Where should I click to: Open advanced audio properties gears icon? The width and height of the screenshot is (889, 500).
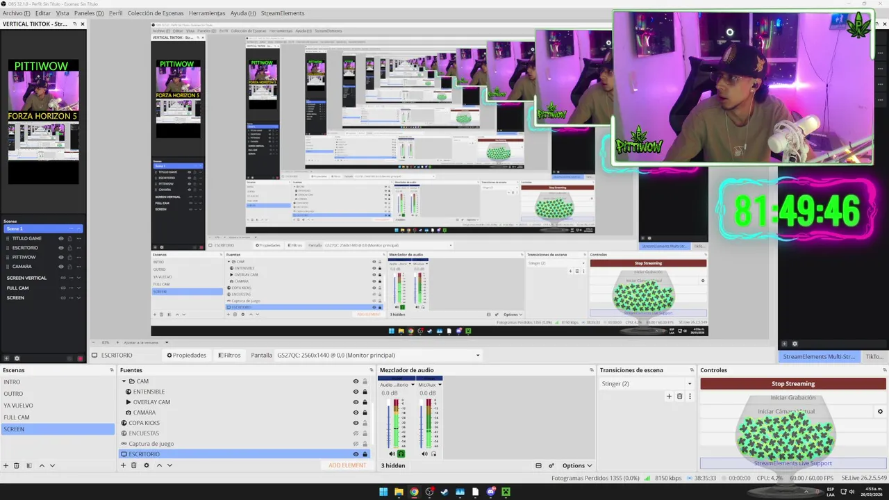click(x=551, y=466)
